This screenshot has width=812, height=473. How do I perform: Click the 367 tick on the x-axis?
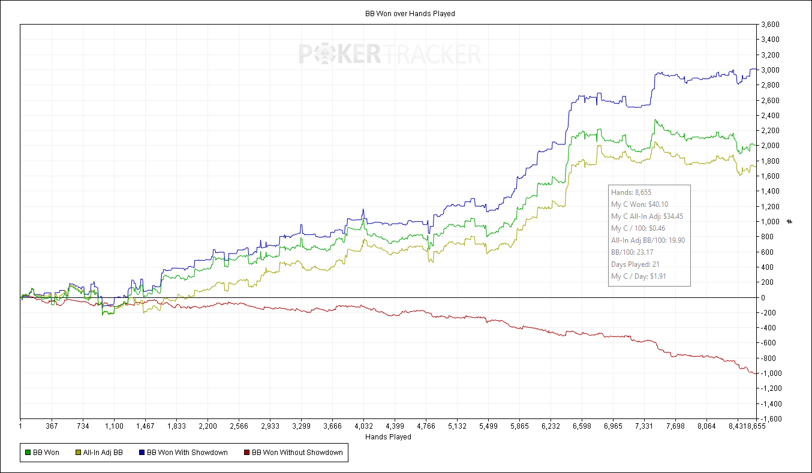click(52, 426)
